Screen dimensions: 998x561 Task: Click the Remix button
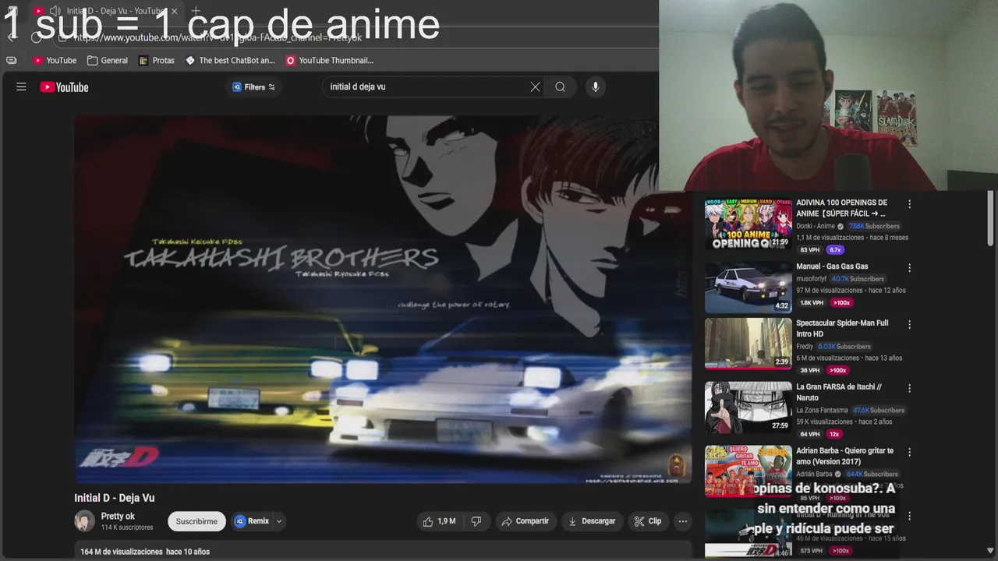pyautogui.click(x=252, y=521)
